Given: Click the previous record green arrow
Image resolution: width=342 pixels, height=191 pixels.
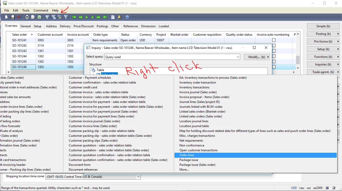Looking at the screenshot, I should [x=86, y=17].
